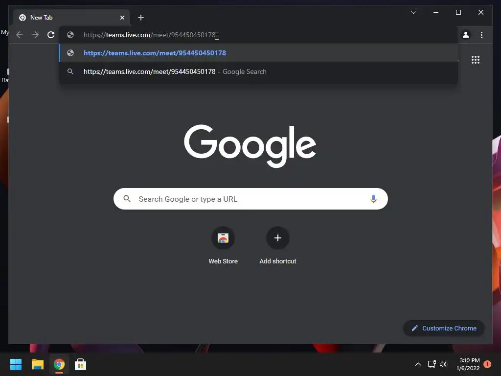
Task: Open the volume tray icon
Action: (443, 364)
